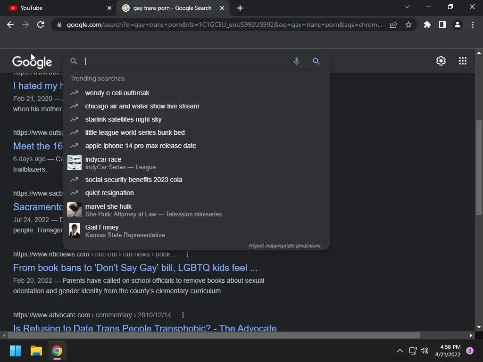Select the 'marvel she hulk' suggestion

click(196, 210)
